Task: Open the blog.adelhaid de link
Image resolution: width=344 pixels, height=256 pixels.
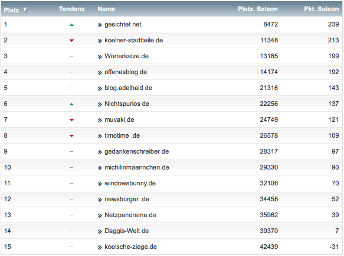Action: [x=129, y=88]
